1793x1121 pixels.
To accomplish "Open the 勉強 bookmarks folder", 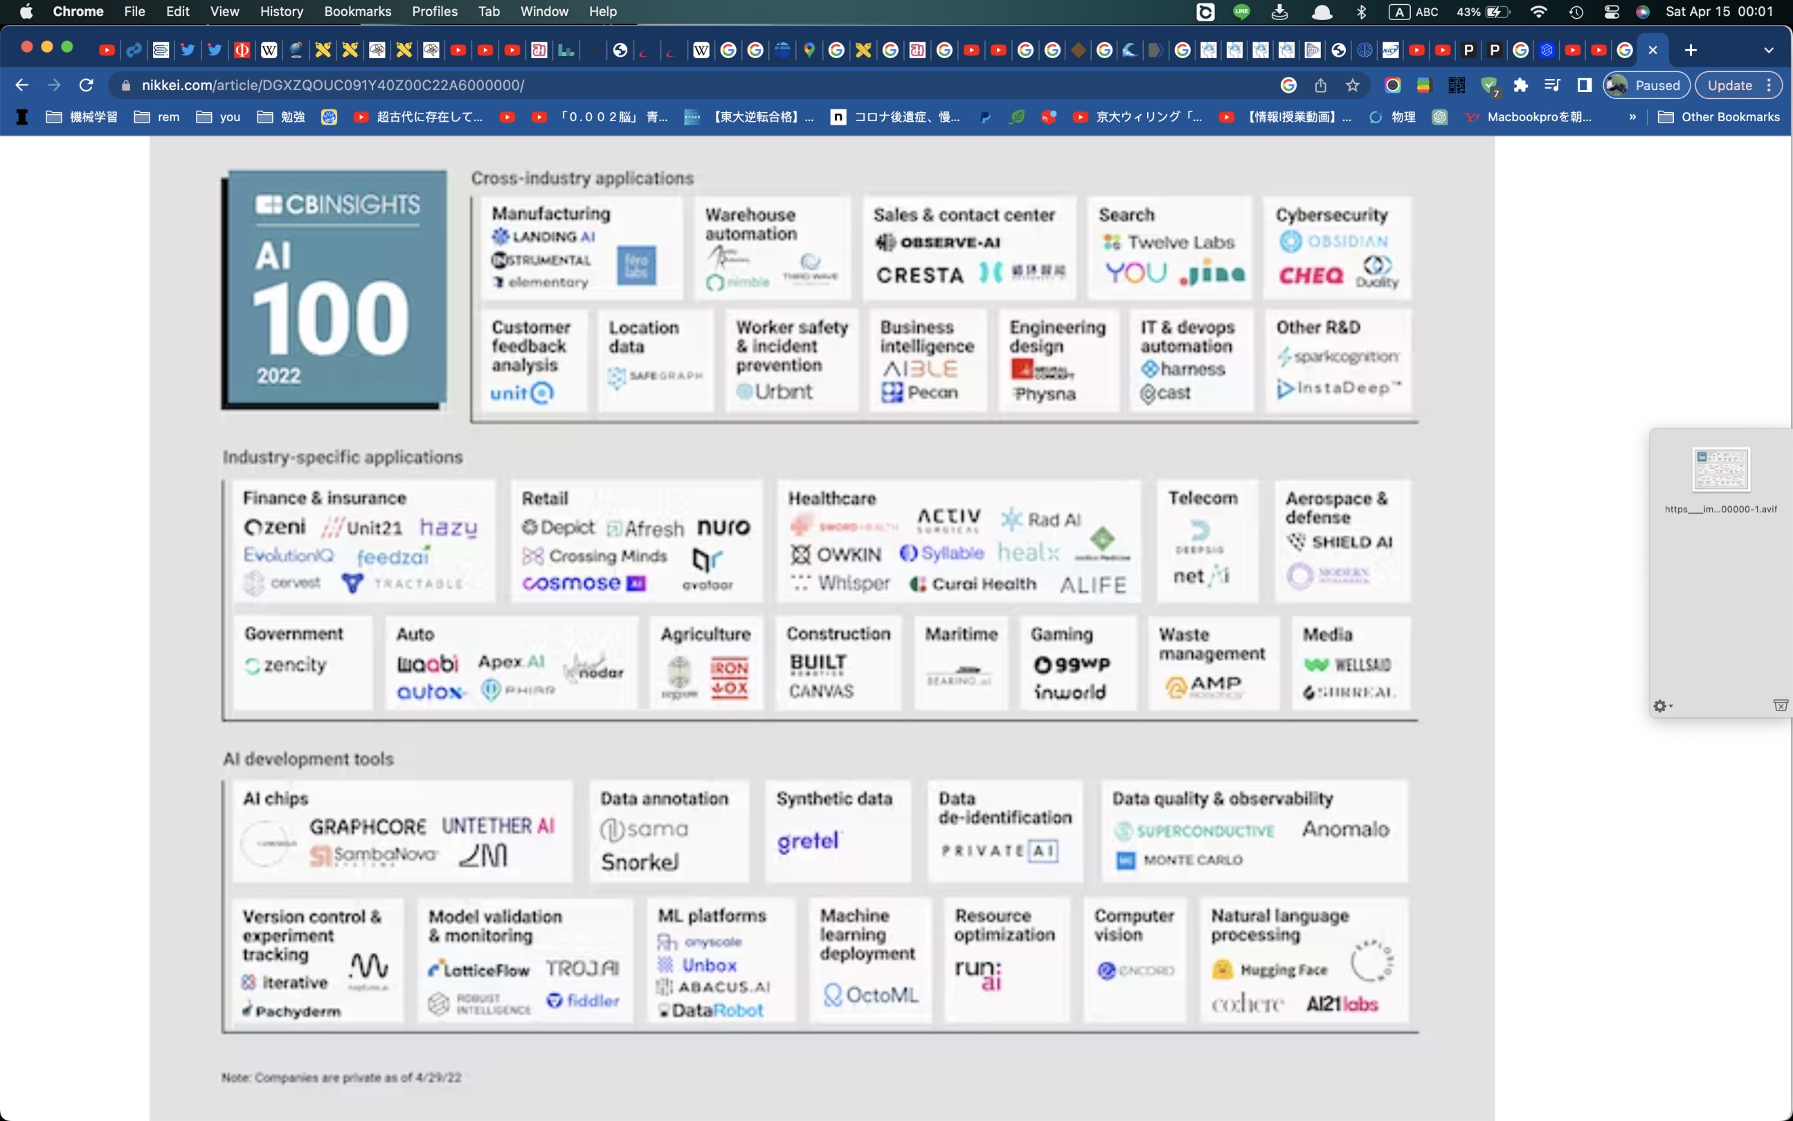I will tap(282, 116).
